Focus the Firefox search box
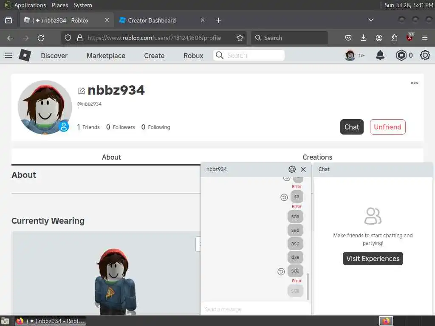Viewport: 435px width, 326px height. click(x=289, y=38)
